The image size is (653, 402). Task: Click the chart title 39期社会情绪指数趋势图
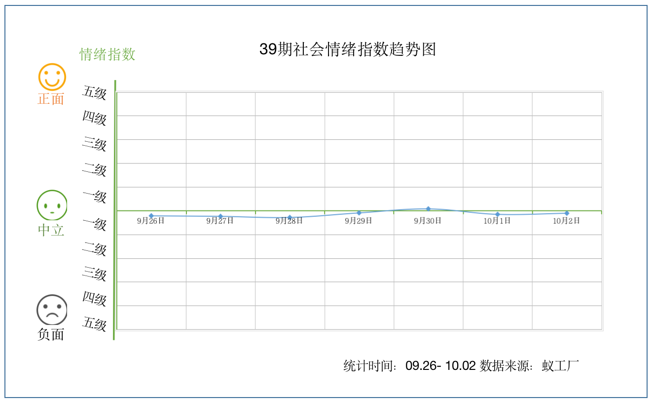tap(348, 49)
